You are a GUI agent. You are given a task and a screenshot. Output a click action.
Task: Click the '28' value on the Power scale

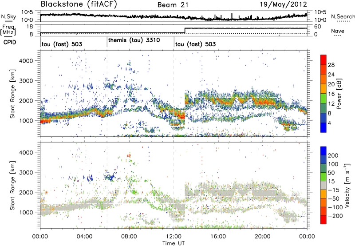click(331, 65)
